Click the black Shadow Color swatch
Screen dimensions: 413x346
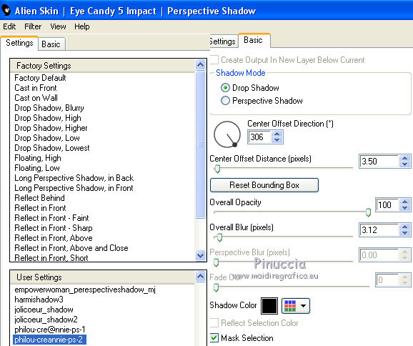click(269, 306)
